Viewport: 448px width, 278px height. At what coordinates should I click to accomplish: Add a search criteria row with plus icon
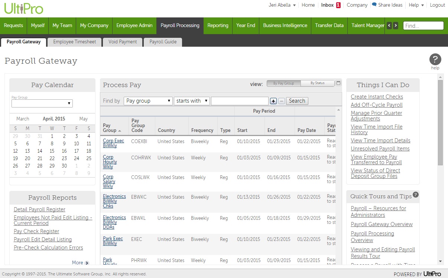273,101
